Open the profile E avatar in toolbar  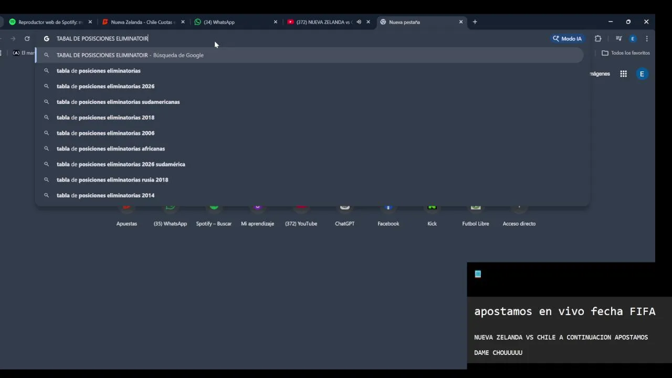pyautogui.click(x=633, y=38)
